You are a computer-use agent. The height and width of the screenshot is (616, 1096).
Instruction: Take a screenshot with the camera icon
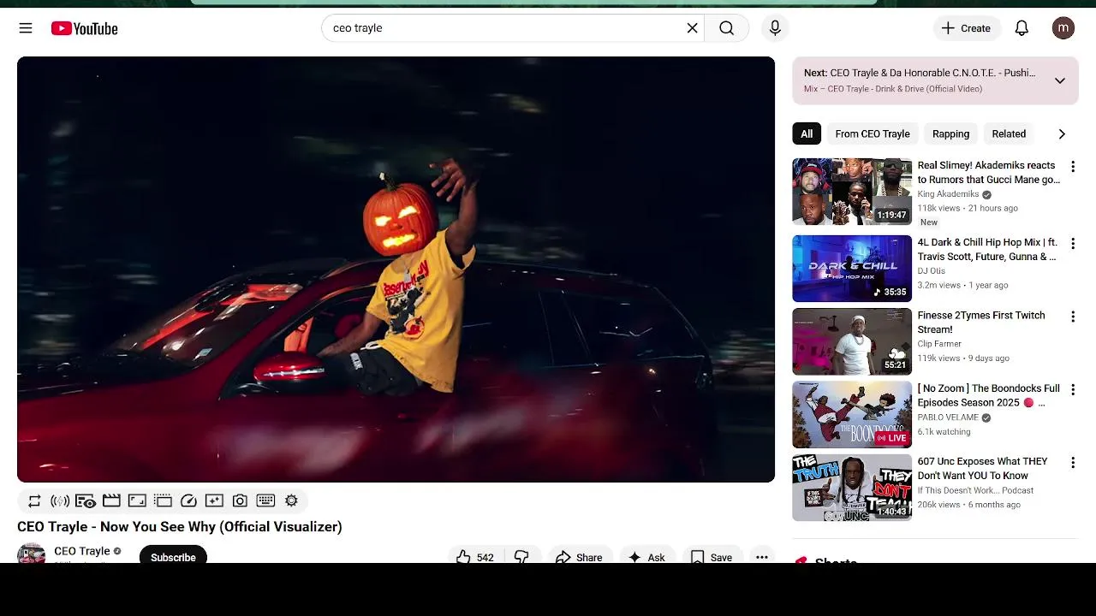coord(240,500)
